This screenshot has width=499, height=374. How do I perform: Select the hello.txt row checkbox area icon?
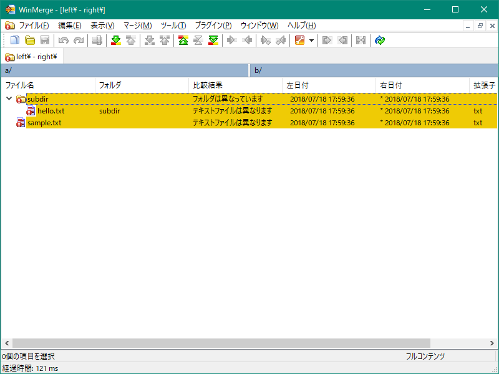pos(29,110)
